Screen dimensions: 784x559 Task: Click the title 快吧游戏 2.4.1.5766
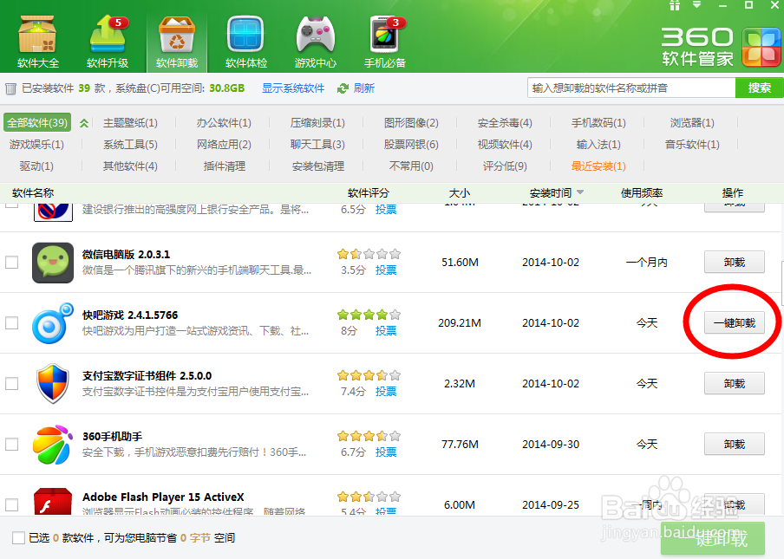coord(130,315)
